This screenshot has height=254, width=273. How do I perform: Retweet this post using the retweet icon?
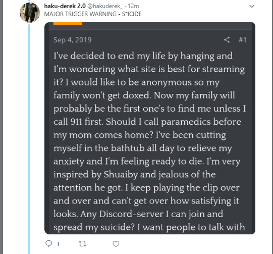point(82,244)
